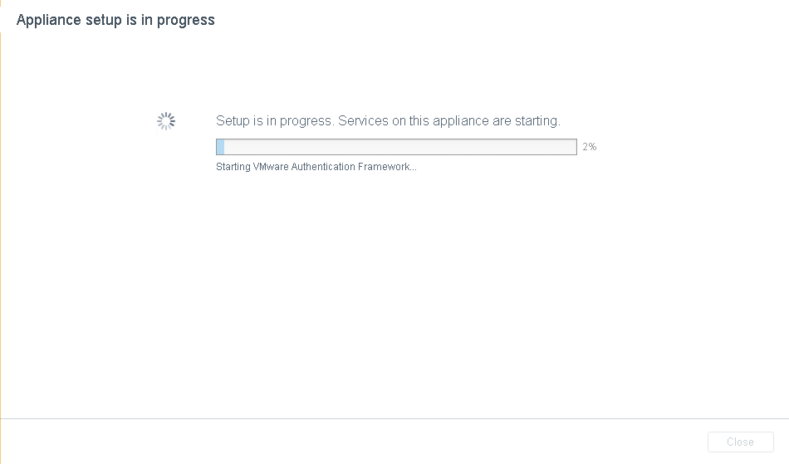This screenshot has width=789, height=464.
Task: Click 'Services on this appliance are starting' sentence
Action: click(x=449, y=121)
